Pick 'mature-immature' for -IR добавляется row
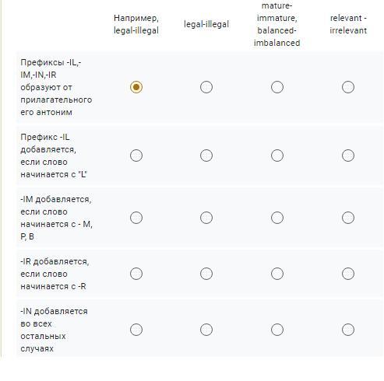Image resolution: width=384 pixels, height=381 pixels. click(x=277, y=274)
